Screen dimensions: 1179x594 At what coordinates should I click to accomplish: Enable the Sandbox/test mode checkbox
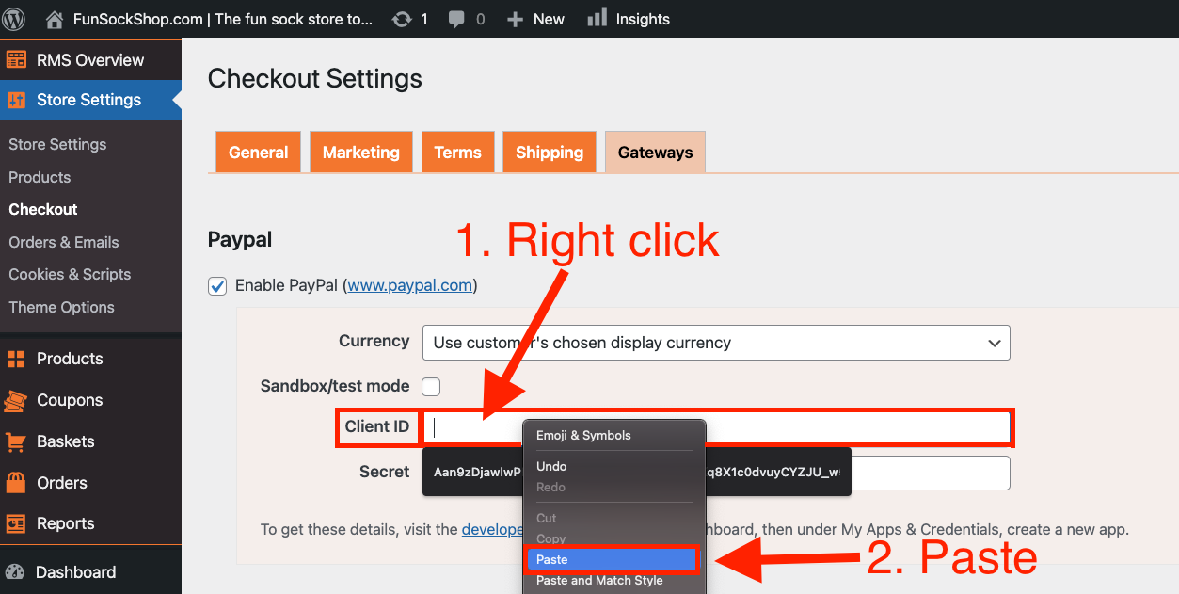pos(431,386)
